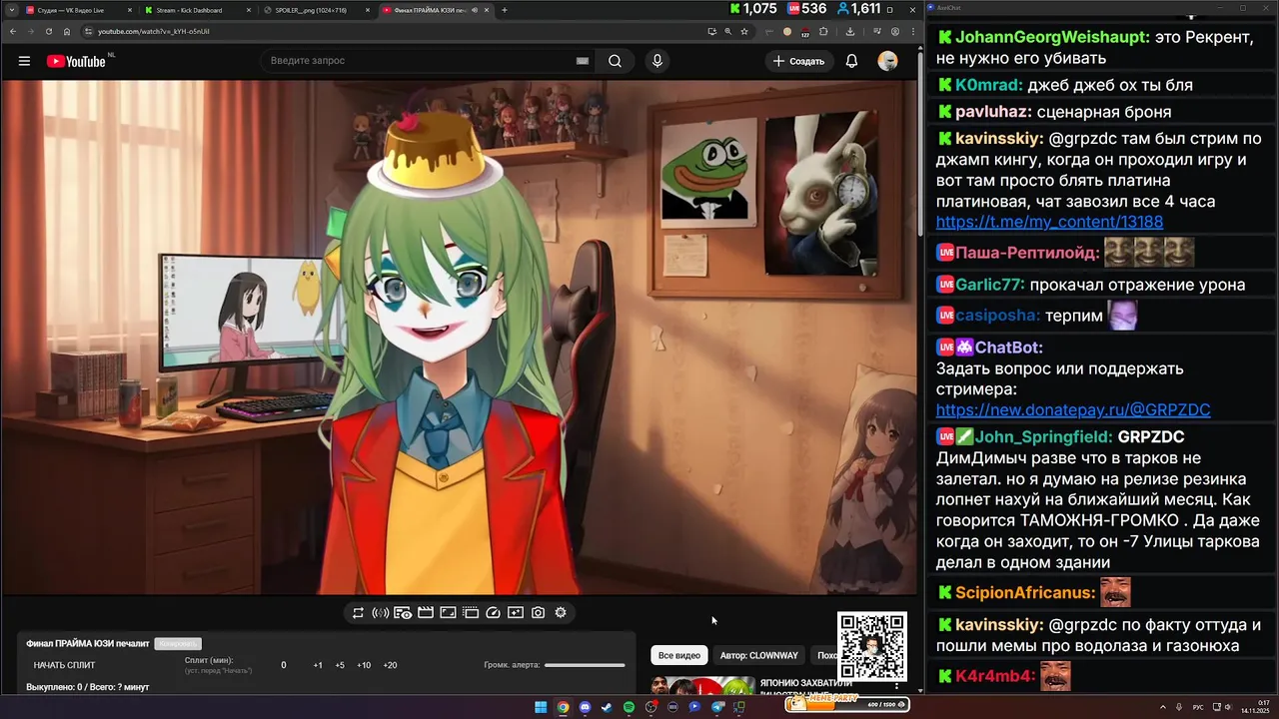Go to YouTube home via logo
This screenshot has width=1279, height=719.
tap(76, 61)
